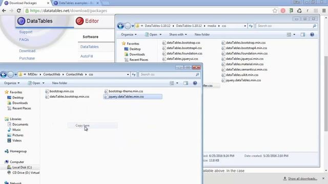Viewport: 328px width, 184px height.
Task: Toggle preview pane in rear explorer window
Action: (x=303, y=35)
